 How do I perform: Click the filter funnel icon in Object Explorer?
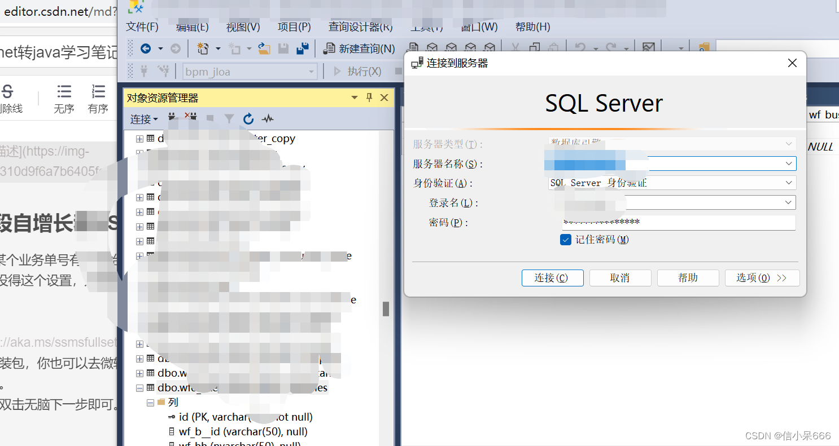229,118
